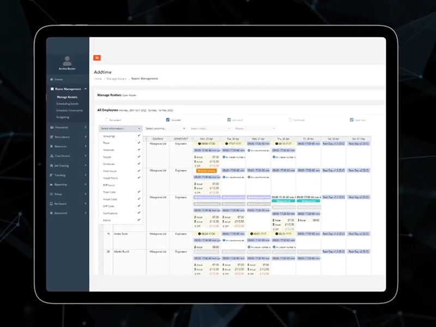Expand the Personnel sidebar section
Viewport: 436px width, 327px height.
coord(86,128)
